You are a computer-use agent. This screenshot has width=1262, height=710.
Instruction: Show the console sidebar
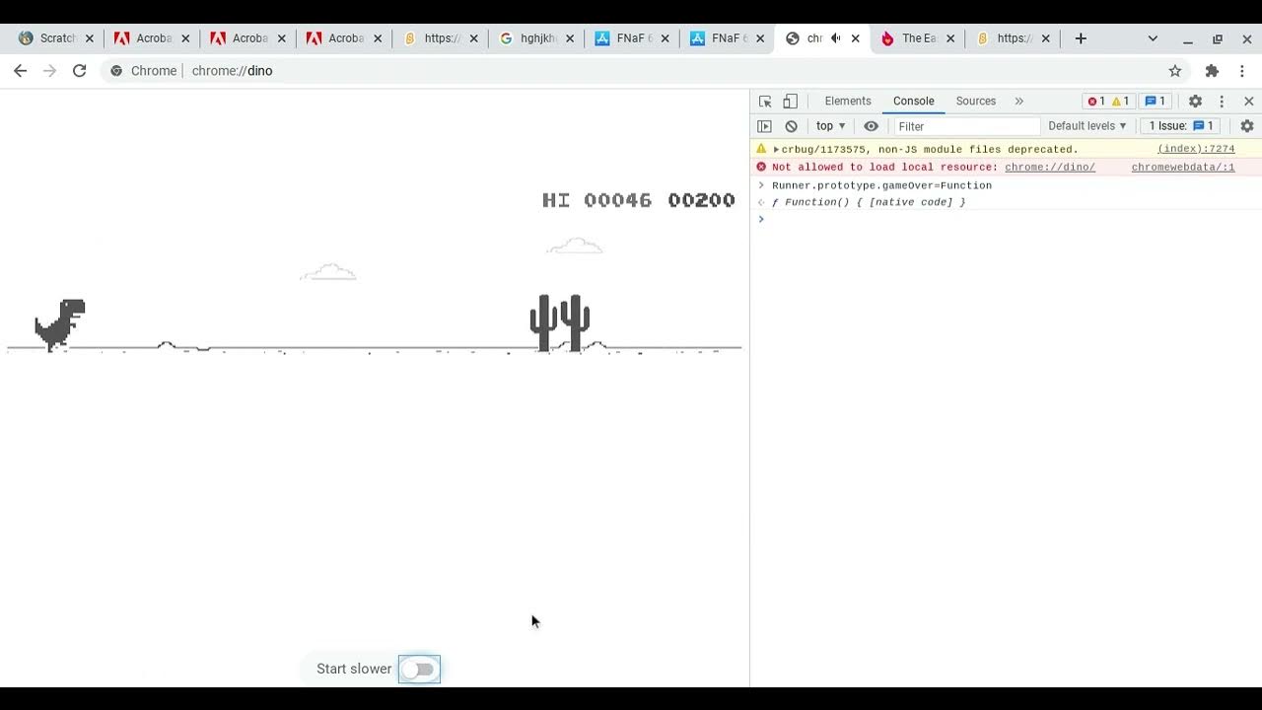click(x=764, y=126)
